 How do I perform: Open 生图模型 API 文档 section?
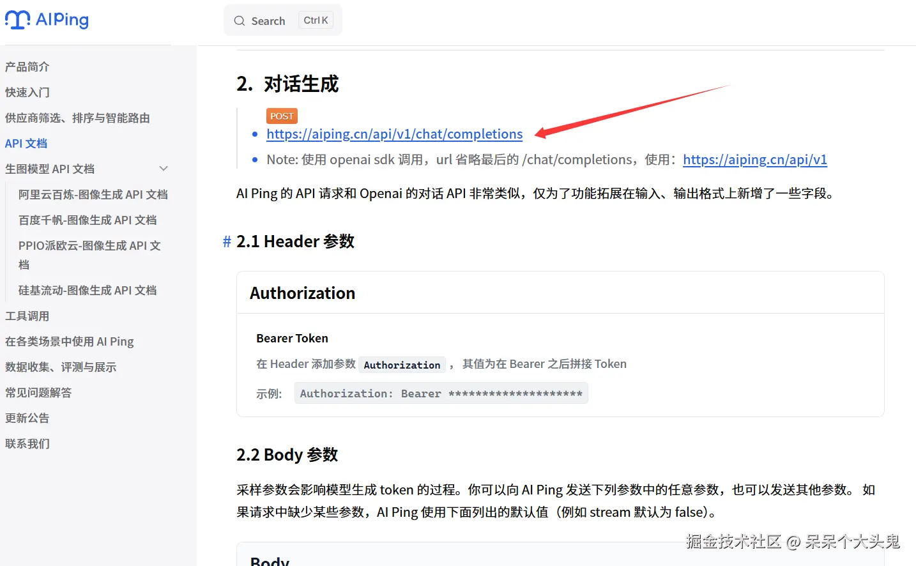tap(50, 169)
